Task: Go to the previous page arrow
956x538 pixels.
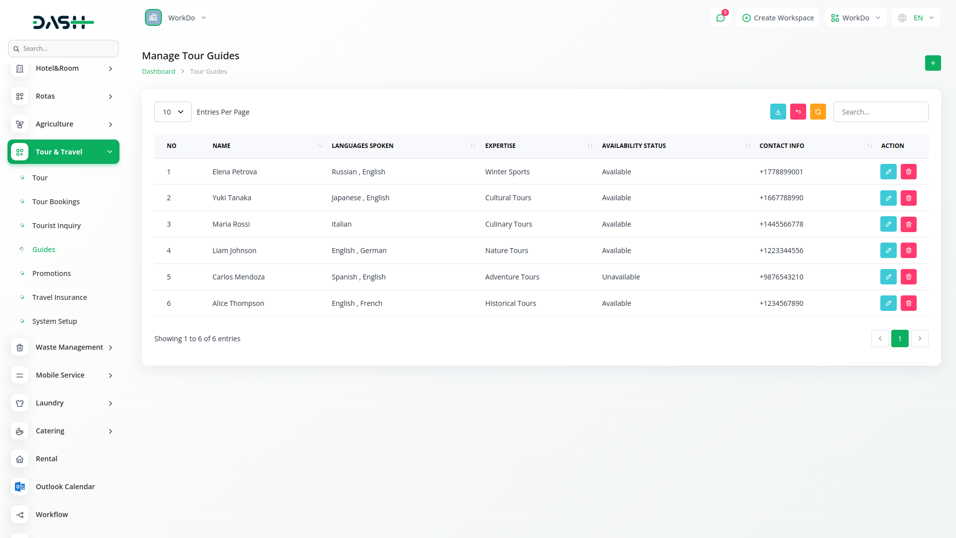Action: pyautogui.click(x=880, y=339)
